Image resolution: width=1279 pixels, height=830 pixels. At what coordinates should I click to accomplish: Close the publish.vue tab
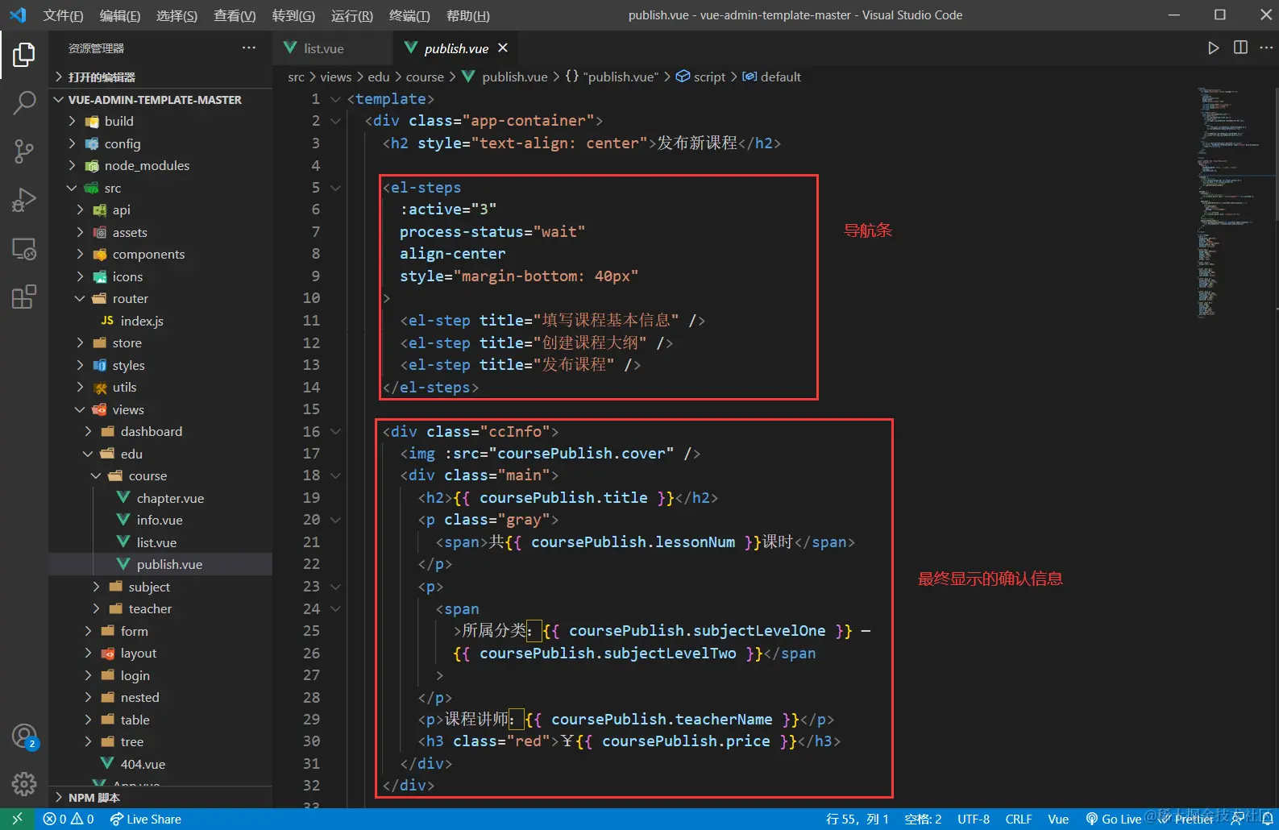pos(503,48)
